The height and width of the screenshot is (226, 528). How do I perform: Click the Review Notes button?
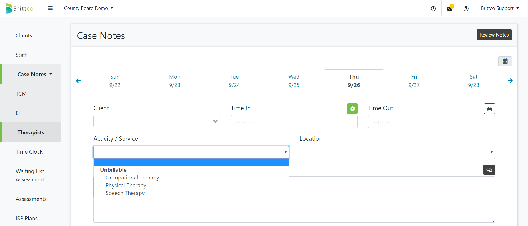click(x=494, y=35)
